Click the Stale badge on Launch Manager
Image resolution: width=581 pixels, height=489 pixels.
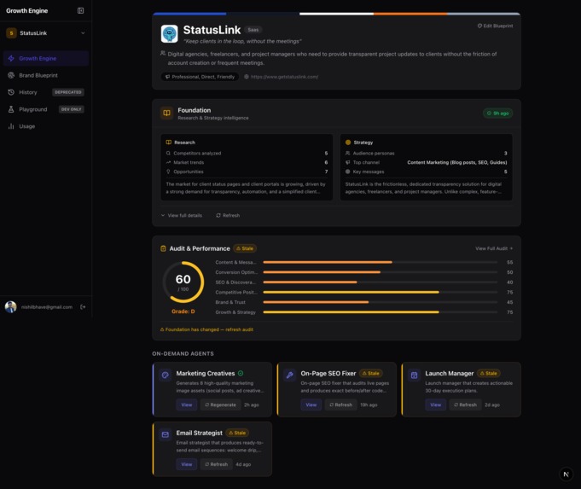[489, 373]
